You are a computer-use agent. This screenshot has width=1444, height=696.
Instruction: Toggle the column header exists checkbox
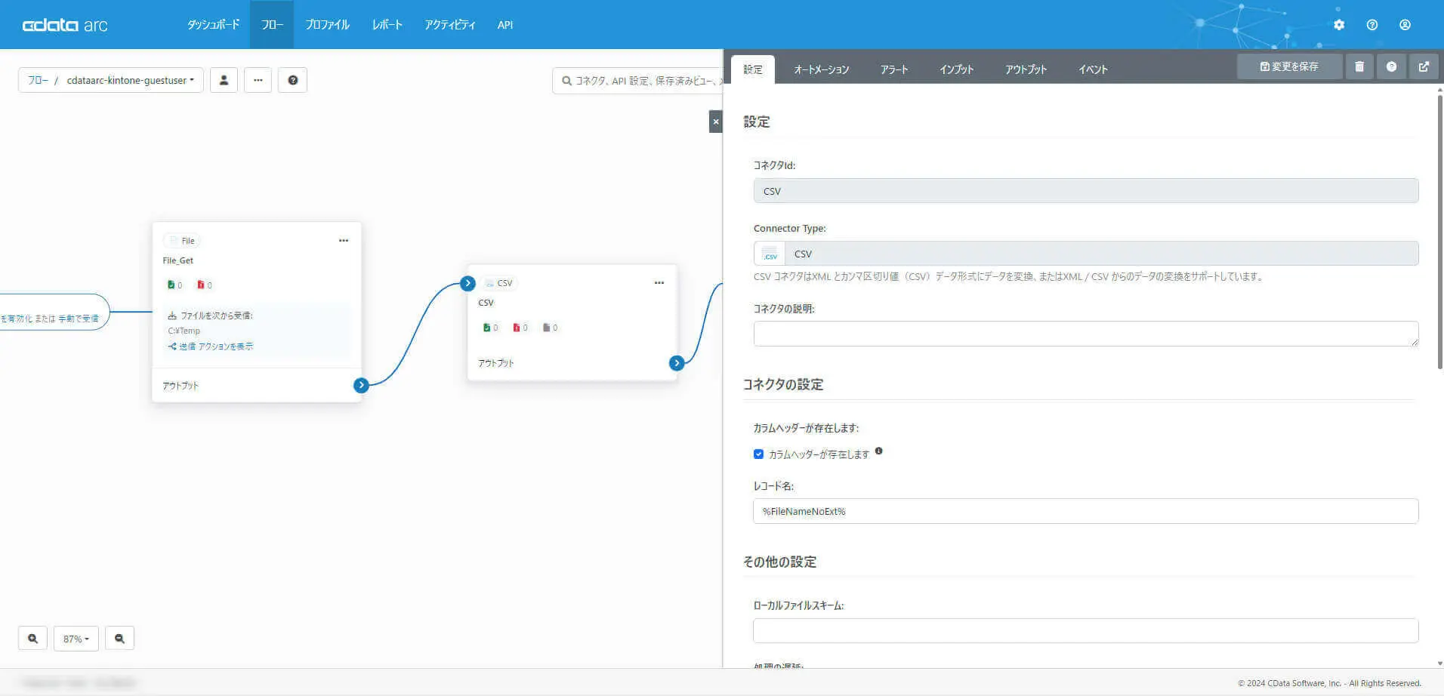coord(758,454)
